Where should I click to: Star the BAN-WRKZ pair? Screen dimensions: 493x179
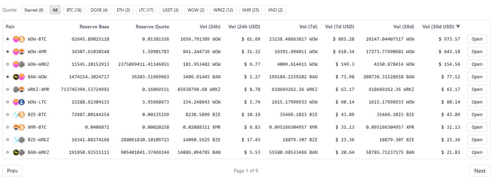pyautogui.click(x=7, y=152)
